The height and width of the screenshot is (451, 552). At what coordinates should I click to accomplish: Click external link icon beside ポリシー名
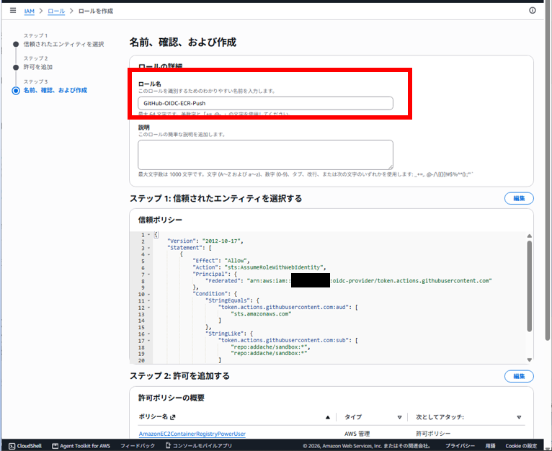coord(172,417)
